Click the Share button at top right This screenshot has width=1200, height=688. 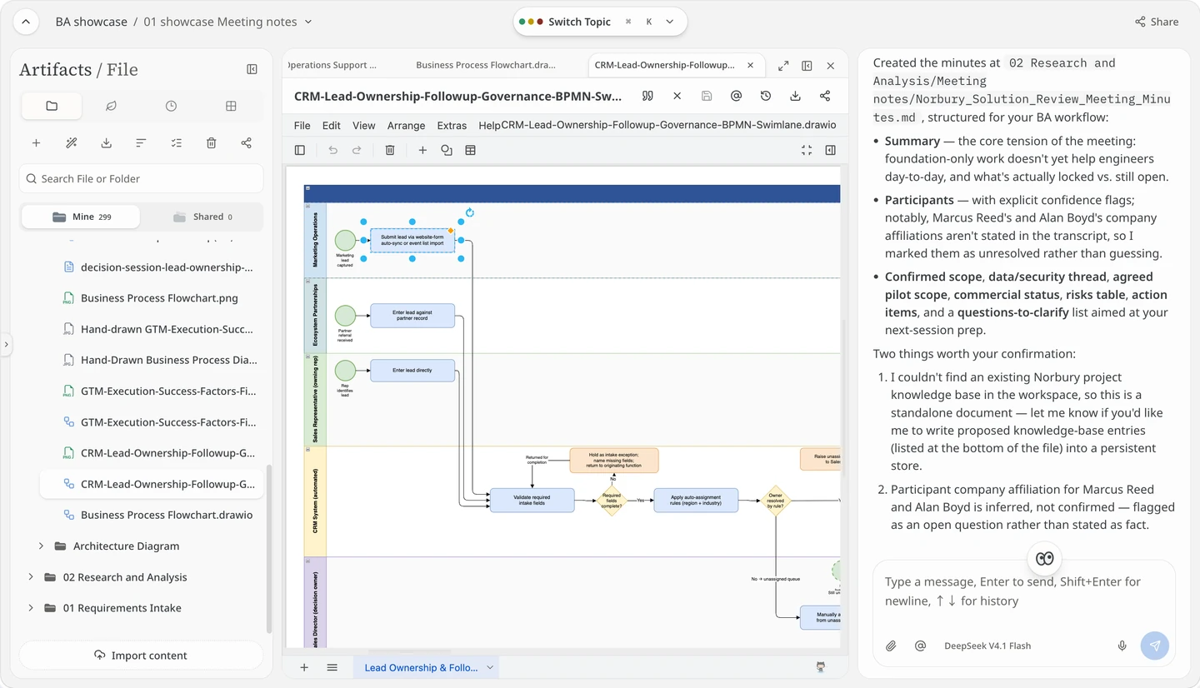[1157, 22]
